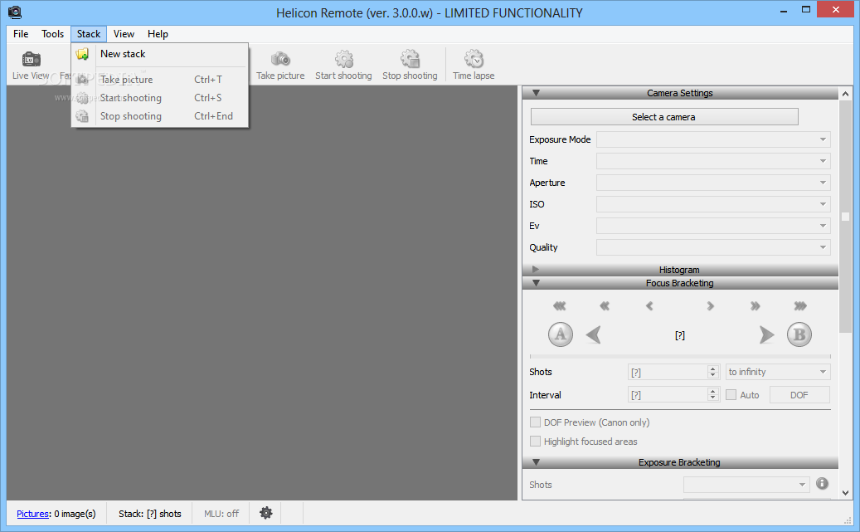Viewport: 860px width, 532px height.
Task: Click the Stop shooting toolbar icon
Action: pyautogui.click(x=410, y=59)
